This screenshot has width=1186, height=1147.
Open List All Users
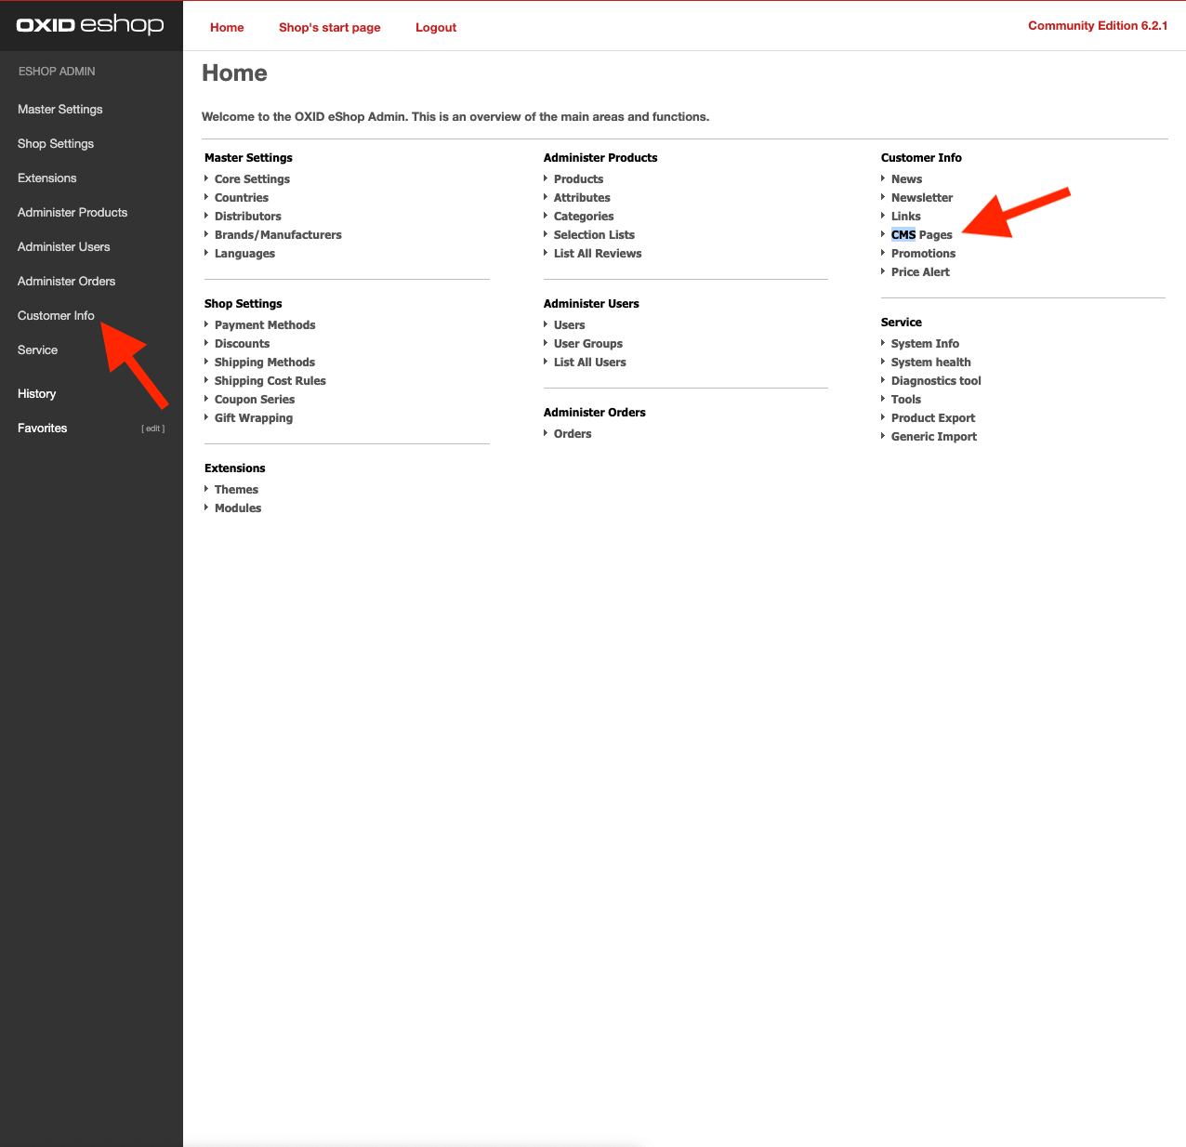590,362
